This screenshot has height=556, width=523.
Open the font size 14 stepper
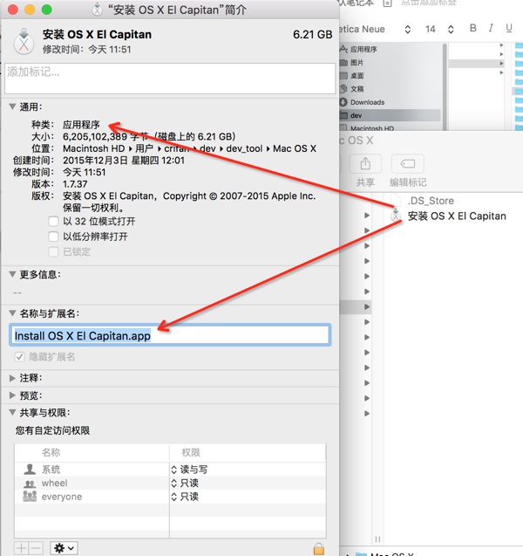[451, 29]
